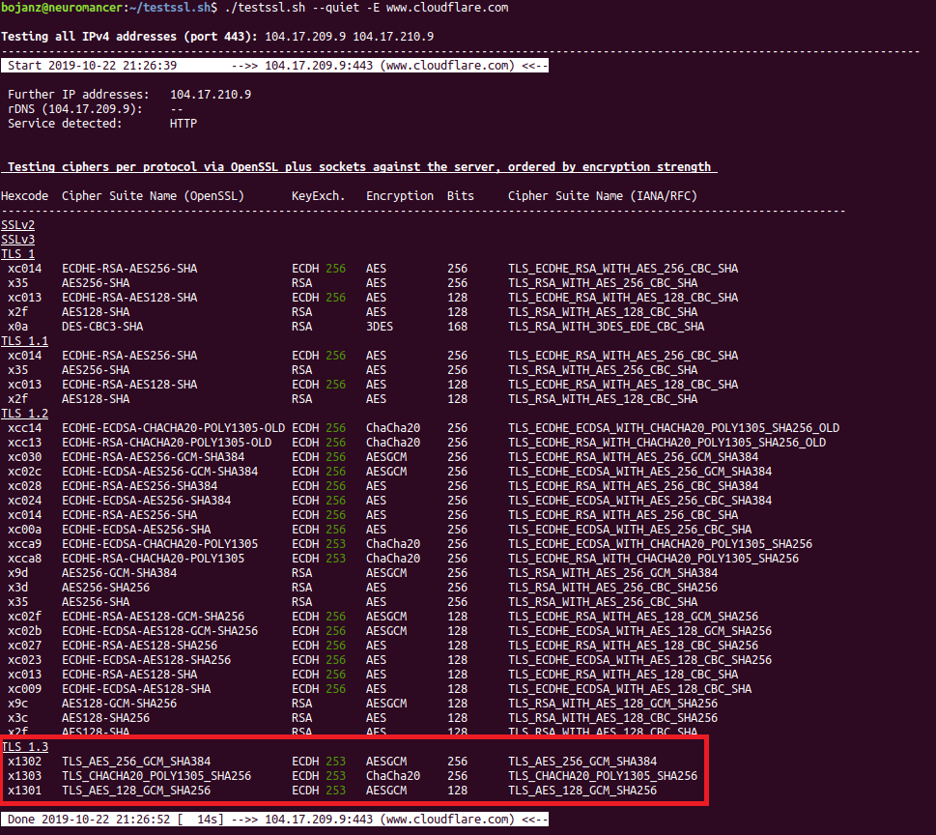Screen dimensions: 936x835
Task: Click the x1302 hexcode in TLS 1.3
Action: point(24,762)
